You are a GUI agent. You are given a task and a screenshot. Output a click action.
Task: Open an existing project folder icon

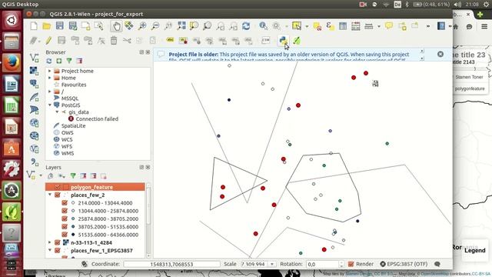coord(47,26)
